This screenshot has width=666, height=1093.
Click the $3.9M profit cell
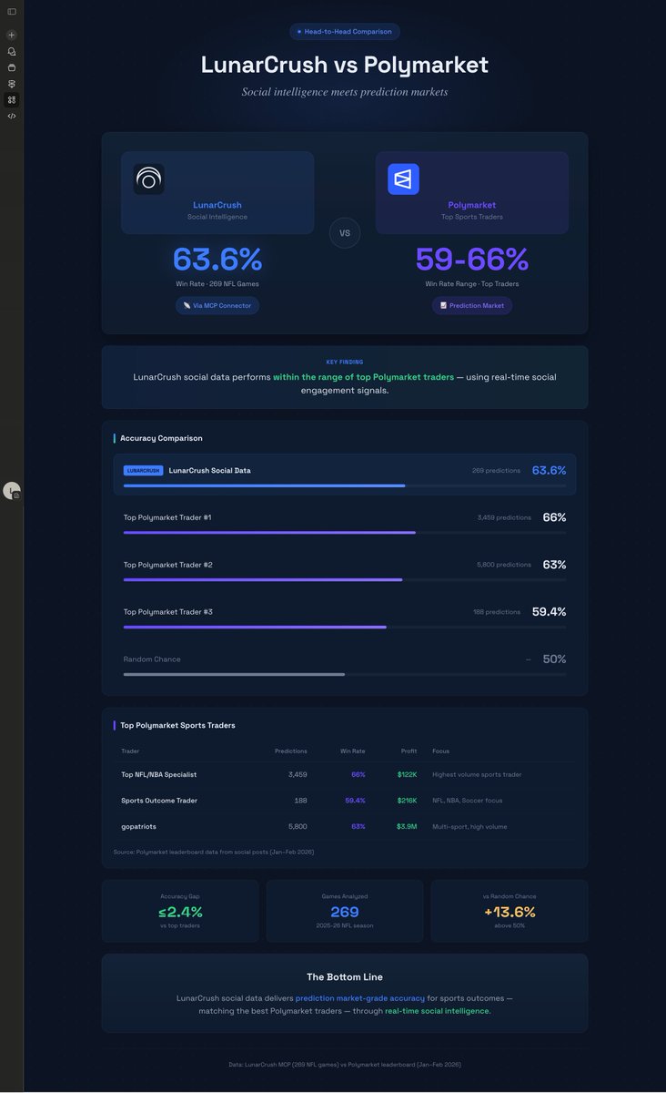[407, 827]
